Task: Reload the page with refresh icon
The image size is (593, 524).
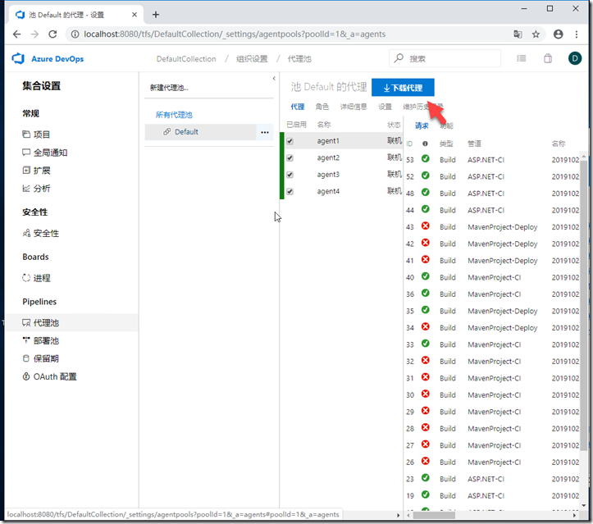Action: click(52, 34)
